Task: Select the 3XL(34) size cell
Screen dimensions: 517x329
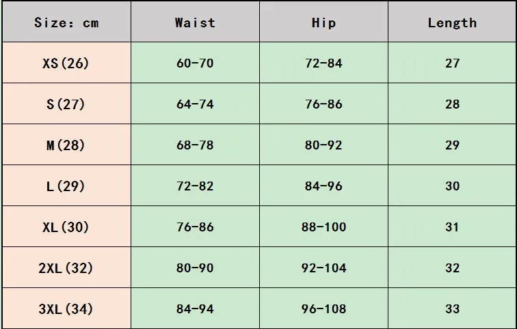Action: [x=66, y=309]
